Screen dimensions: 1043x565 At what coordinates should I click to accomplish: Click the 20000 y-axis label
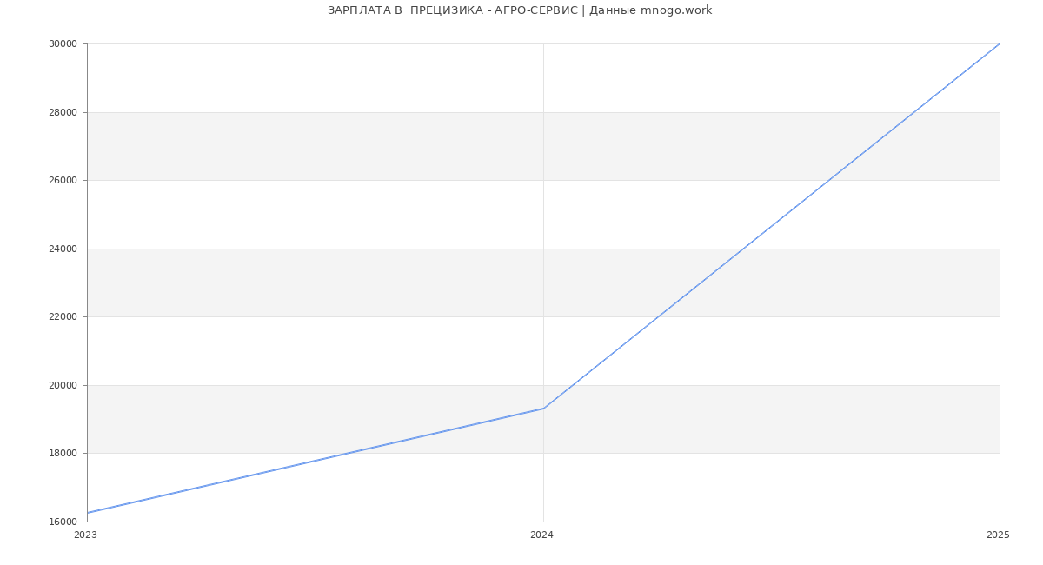point(63,385)
